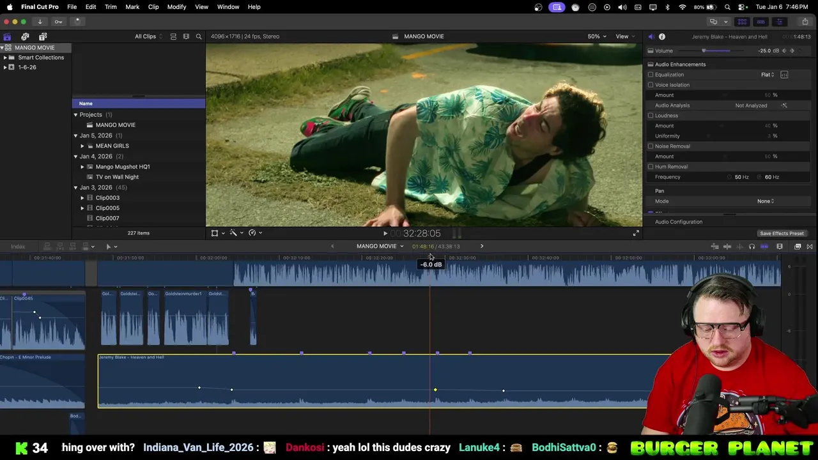
Task: Open macOS Spotlight search in menu bar
Action: pos(727,7)
